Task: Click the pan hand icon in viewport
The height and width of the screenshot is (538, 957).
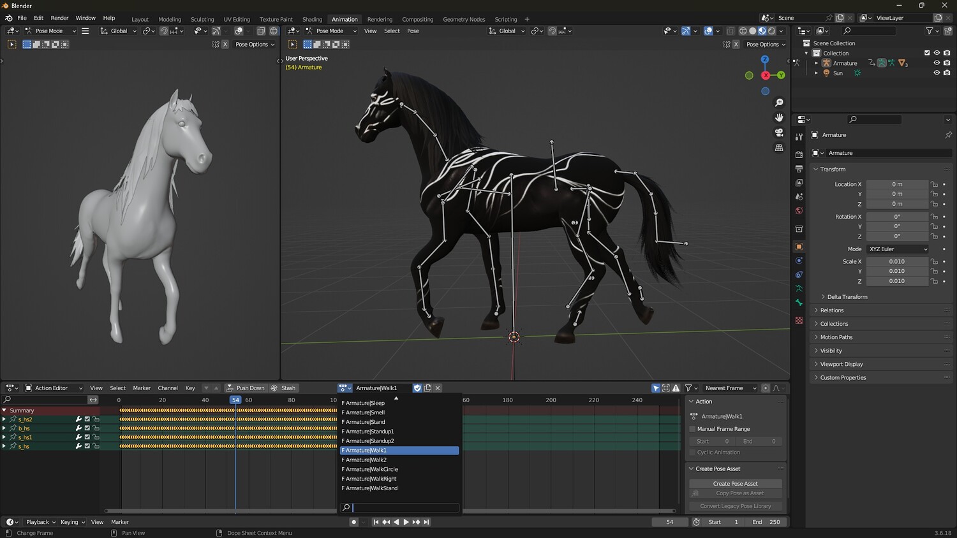Action: coord(779,117)
